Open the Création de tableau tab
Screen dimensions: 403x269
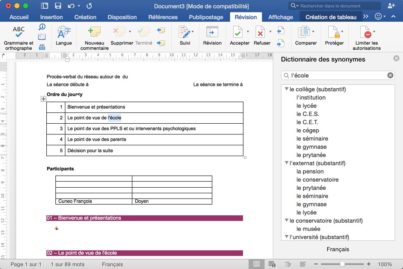(x=331, y=17)
